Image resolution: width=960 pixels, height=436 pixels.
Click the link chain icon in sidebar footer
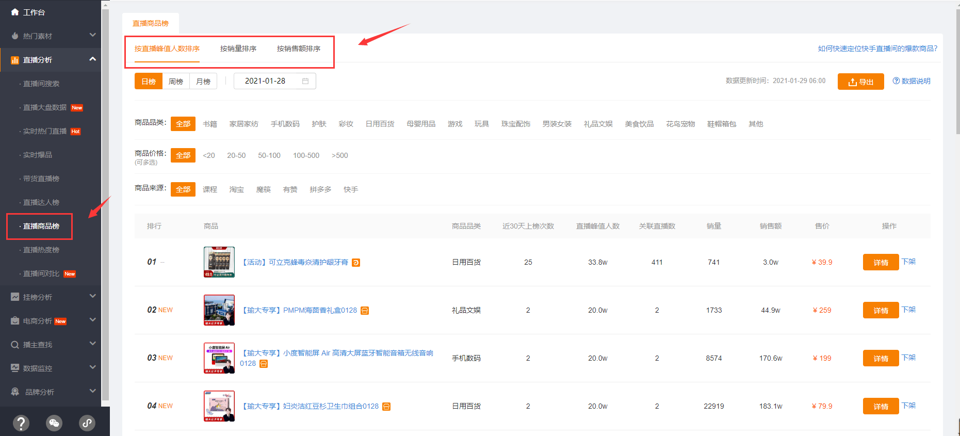[87, 423]
